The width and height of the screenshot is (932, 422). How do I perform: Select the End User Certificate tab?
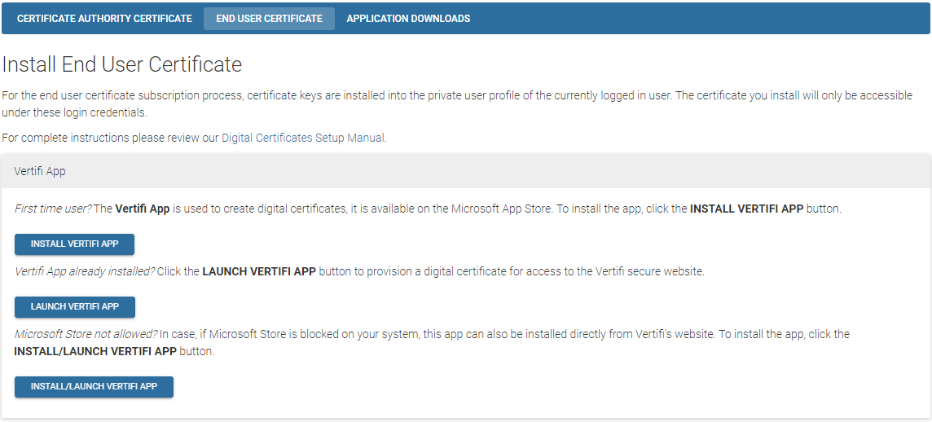(x=270, y=19)
